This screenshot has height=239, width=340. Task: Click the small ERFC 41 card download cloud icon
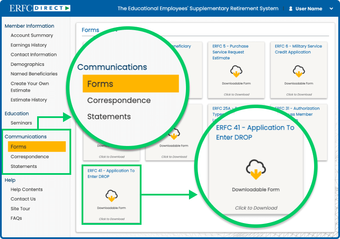click(x=111, y=196)
